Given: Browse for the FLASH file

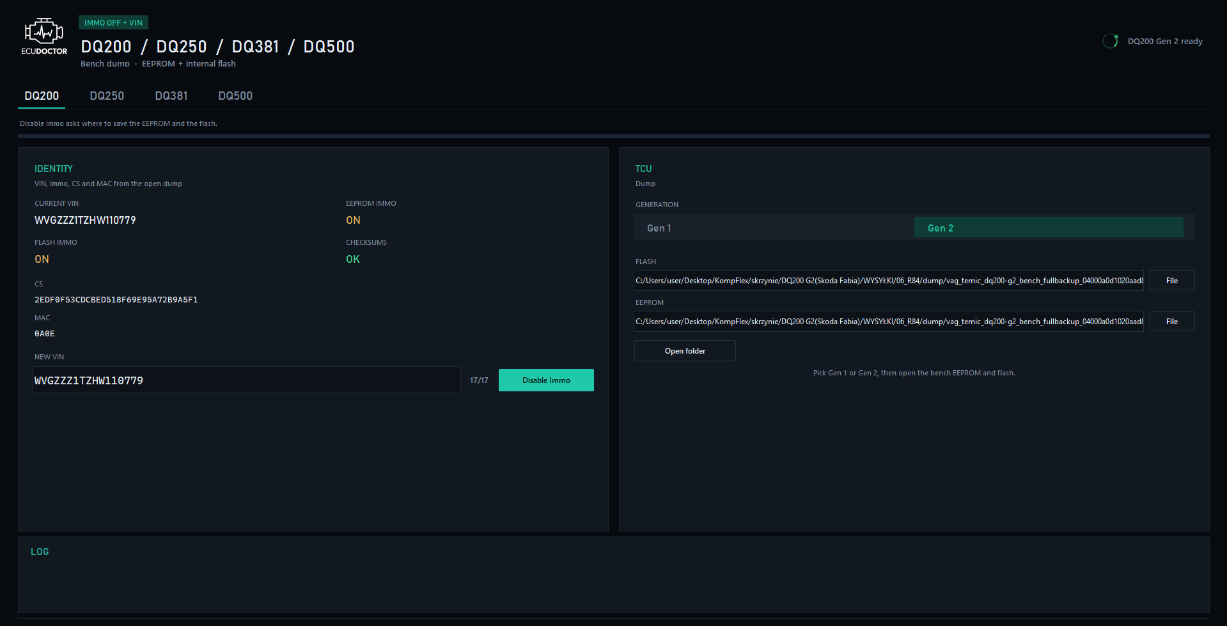Looking at the screenshot, I should [1172, 281].
